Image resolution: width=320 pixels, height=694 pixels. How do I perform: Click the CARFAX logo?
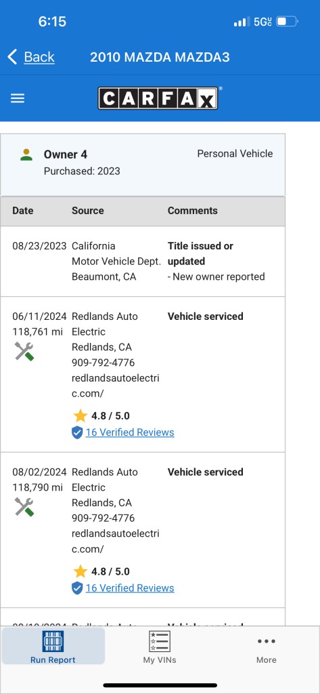pyautogui.click(x=158, y=98)
